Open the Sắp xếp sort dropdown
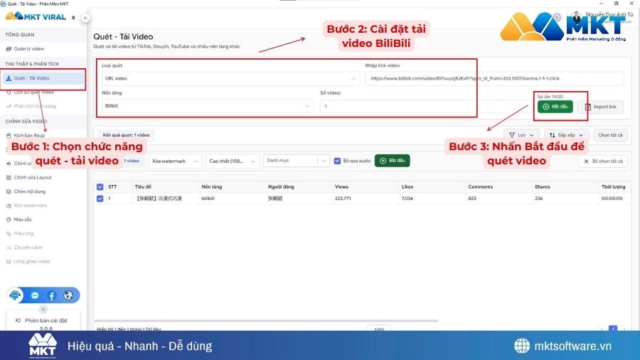The image size is (640, 360). [x=566, y=134]
